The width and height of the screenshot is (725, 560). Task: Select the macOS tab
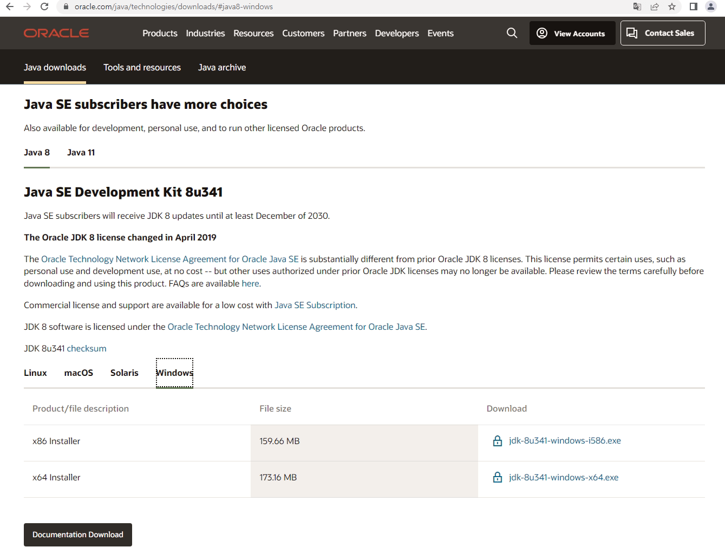[79, 373]
